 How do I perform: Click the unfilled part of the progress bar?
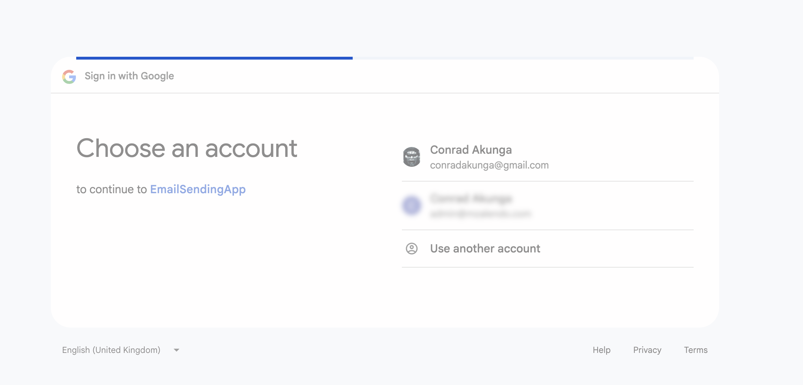point(522,58)
